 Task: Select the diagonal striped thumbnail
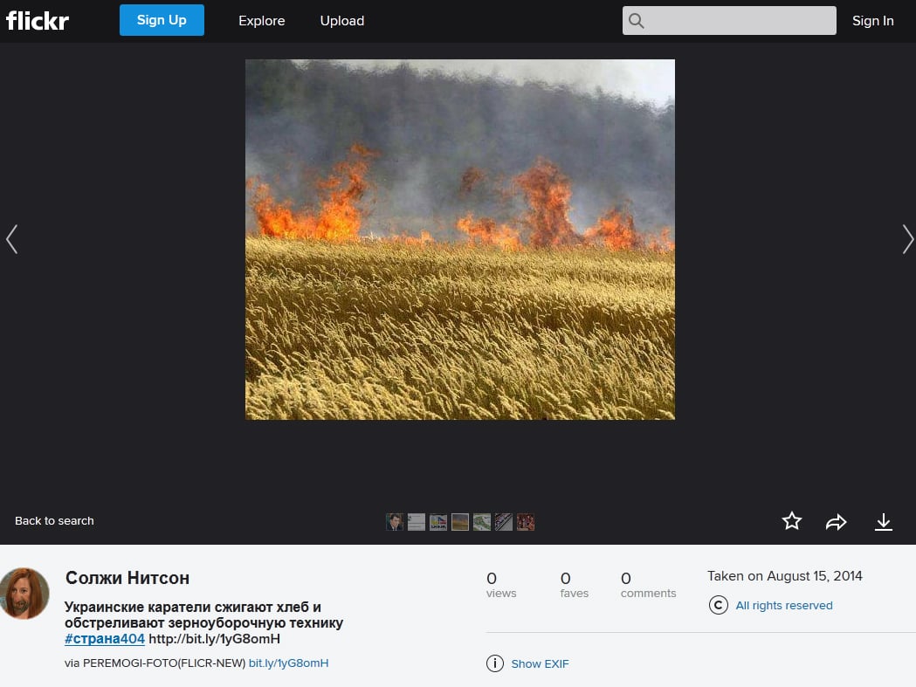point(504,522)
